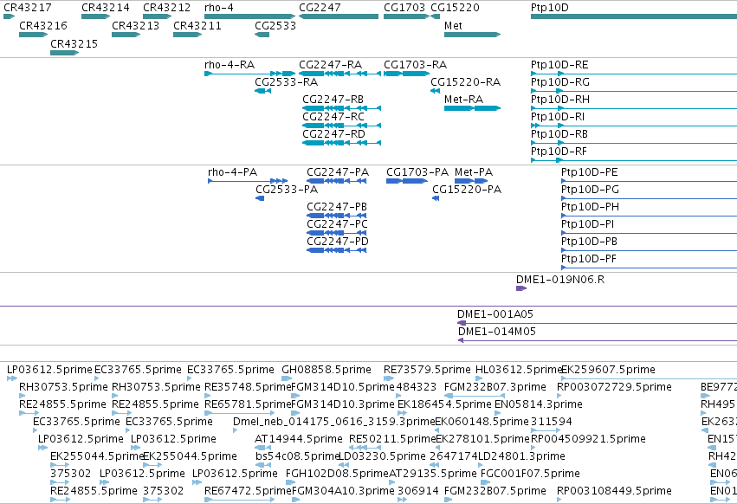Click the CG2247-RC transcript glyph
The width and height of the screenshot is (737, 504).
coord(342,126)
